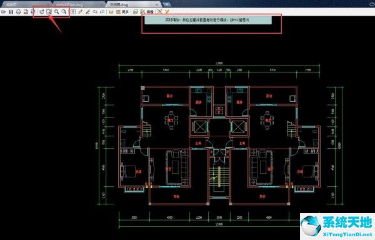Click the realtime zoom hint banner

tap(208, 20)
